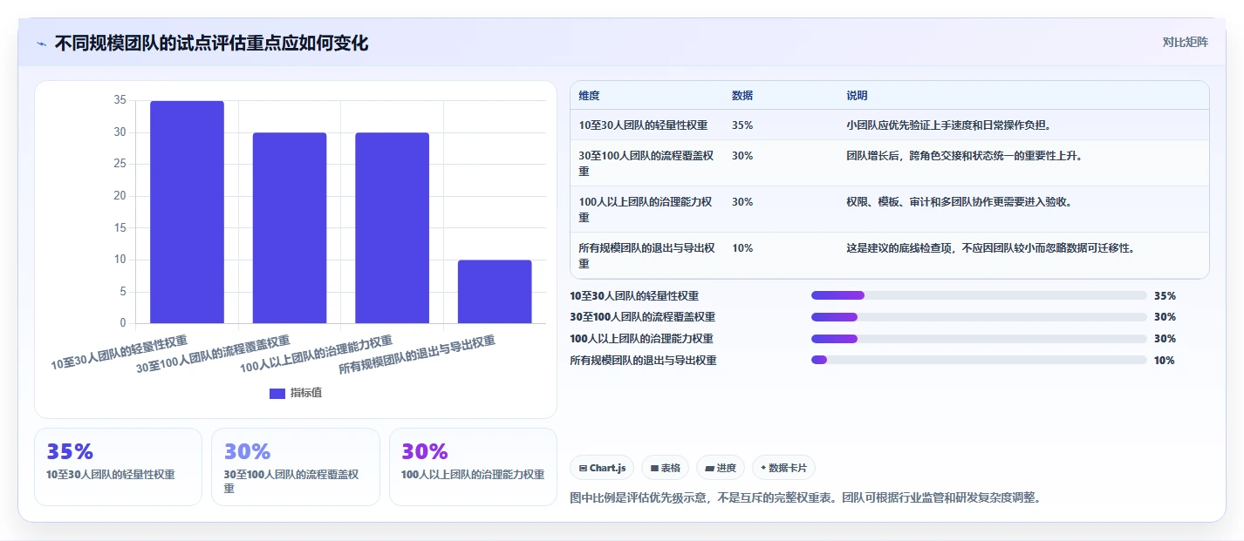Click the 说明 column header
This screenshot has height=541, width=1244.
click(x=857, y=96)
